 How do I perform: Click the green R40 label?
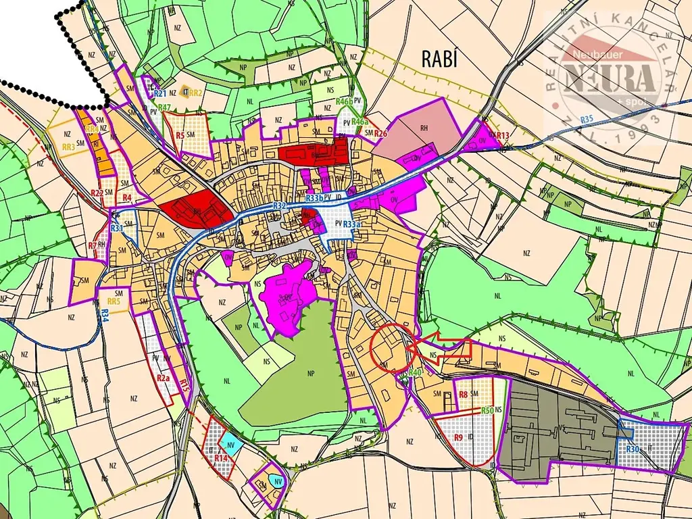(x=415, y=373)
